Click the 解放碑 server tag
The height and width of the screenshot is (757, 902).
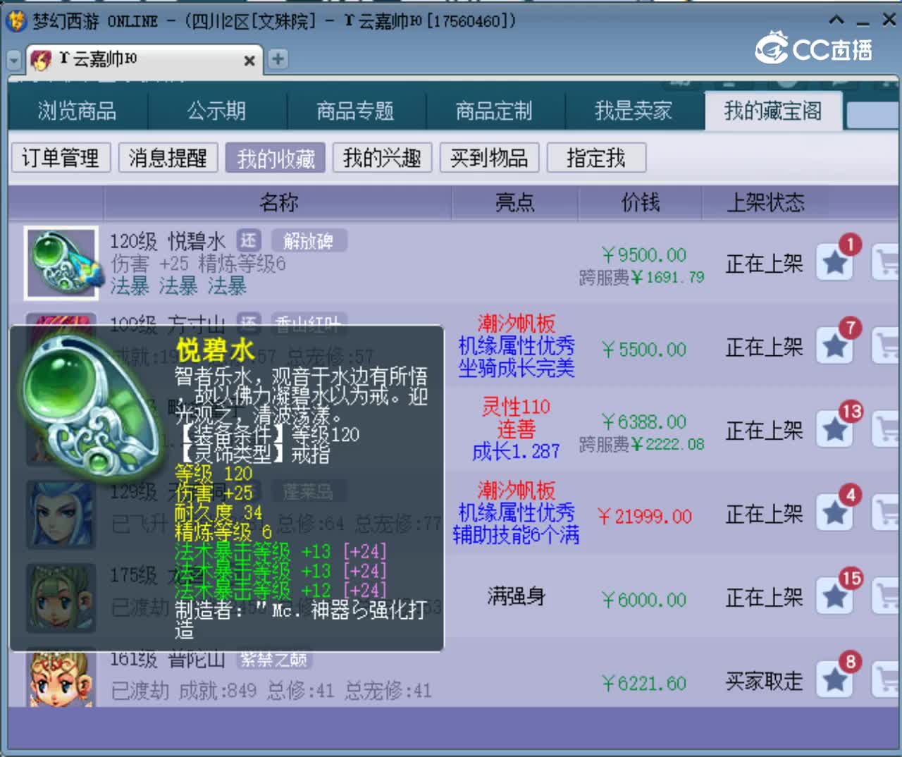309,241
